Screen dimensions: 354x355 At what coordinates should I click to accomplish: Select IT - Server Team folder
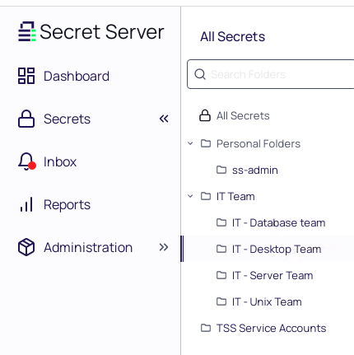coord(272,275)
